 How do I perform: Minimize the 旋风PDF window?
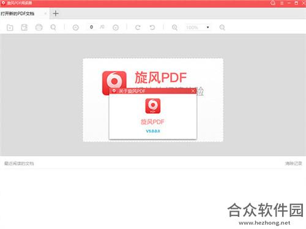pos(289,3)
